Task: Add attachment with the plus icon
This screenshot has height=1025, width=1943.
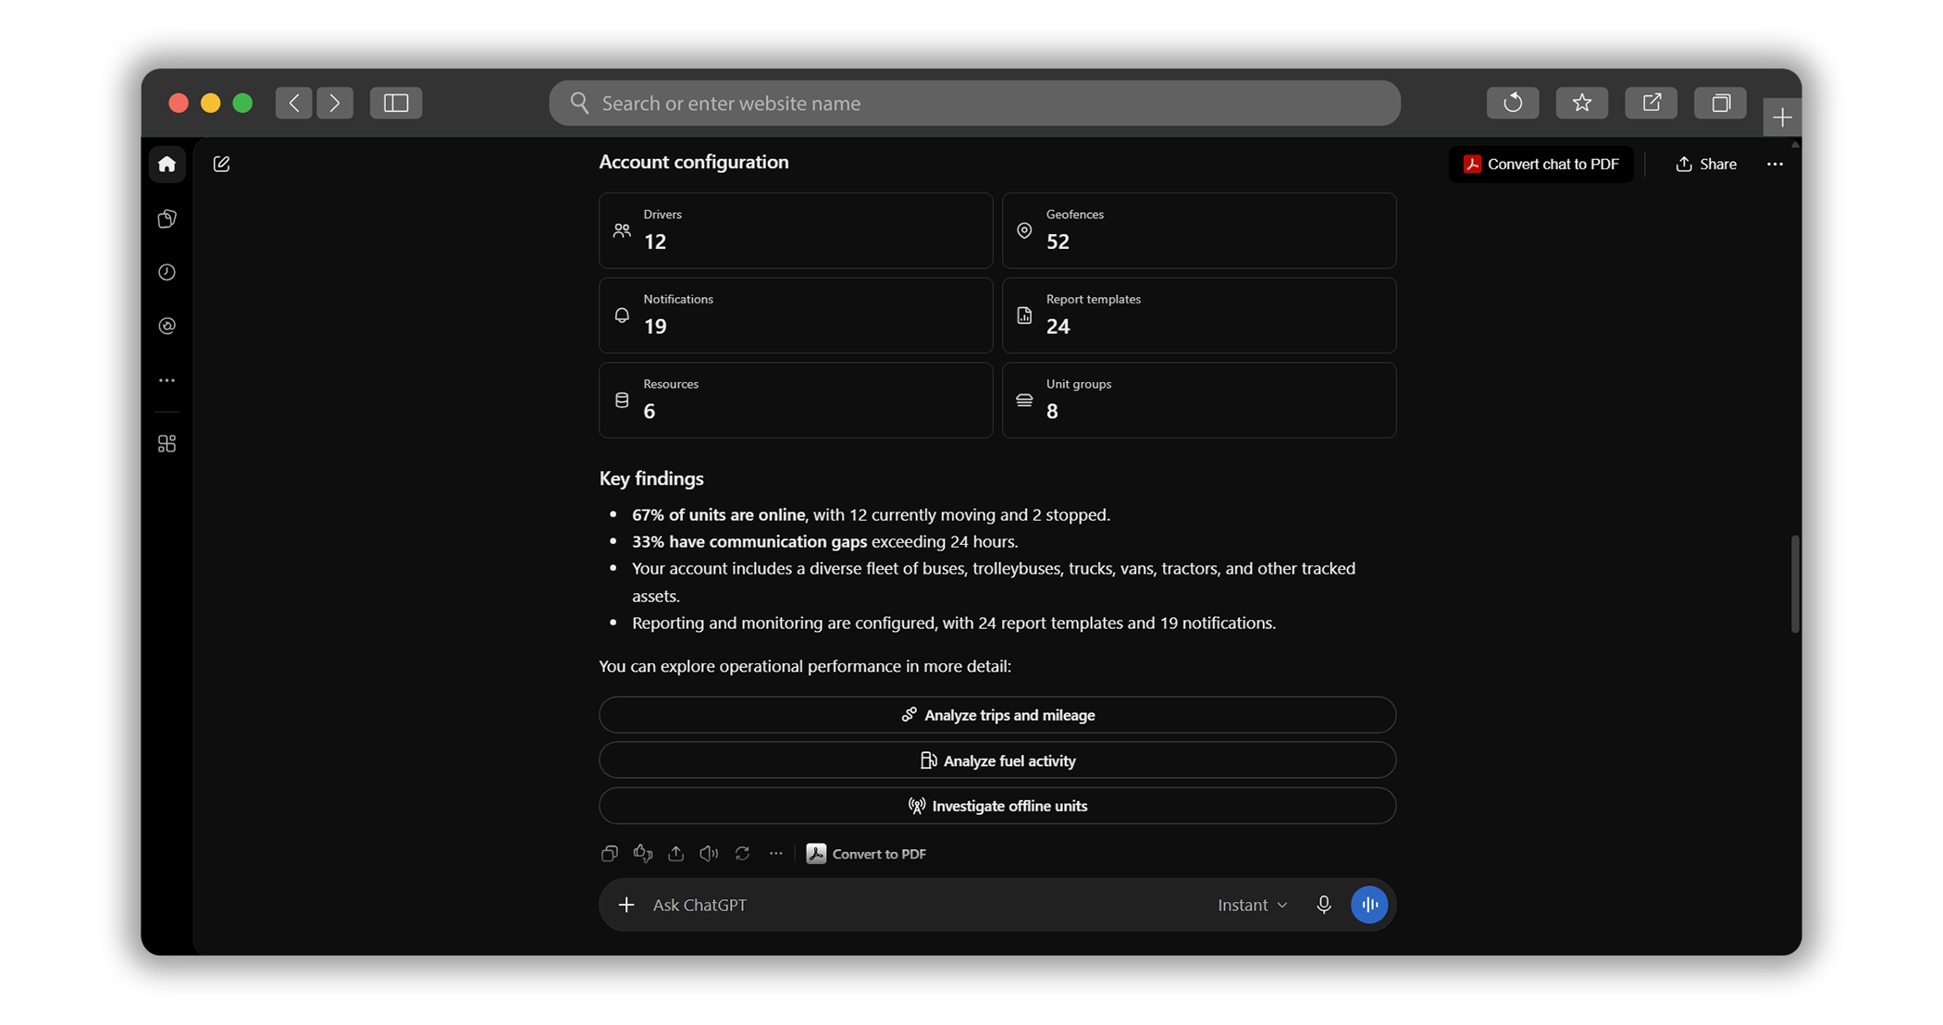Action: pos(626,905)
